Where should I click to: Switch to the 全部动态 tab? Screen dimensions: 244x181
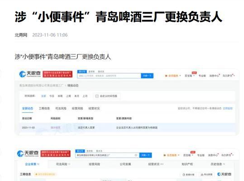click(x=28, y=108)
